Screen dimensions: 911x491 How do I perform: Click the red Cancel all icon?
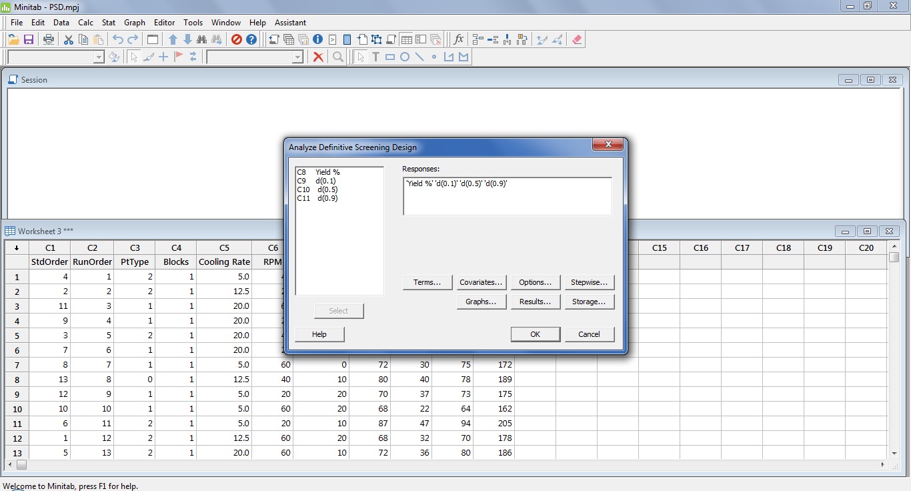pyautogui.click(x=236, y=39)
